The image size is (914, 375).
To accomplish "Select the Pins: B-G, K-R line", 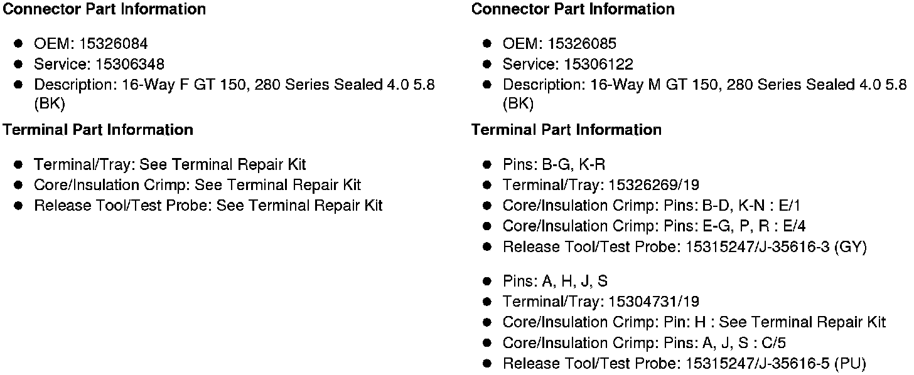I will pyautogui.click(x=554, y=164).
